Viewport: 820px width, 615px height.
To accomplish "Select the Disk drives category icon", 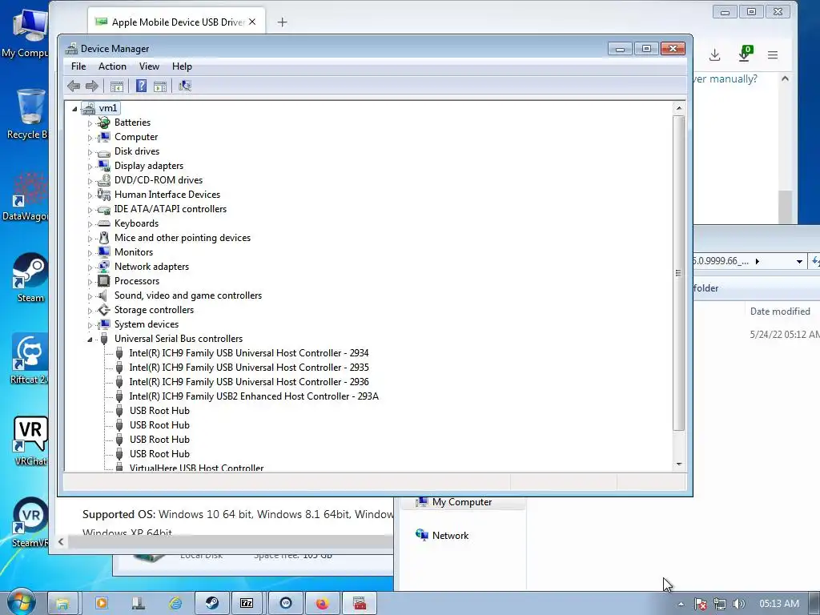I will click(104, 151).
